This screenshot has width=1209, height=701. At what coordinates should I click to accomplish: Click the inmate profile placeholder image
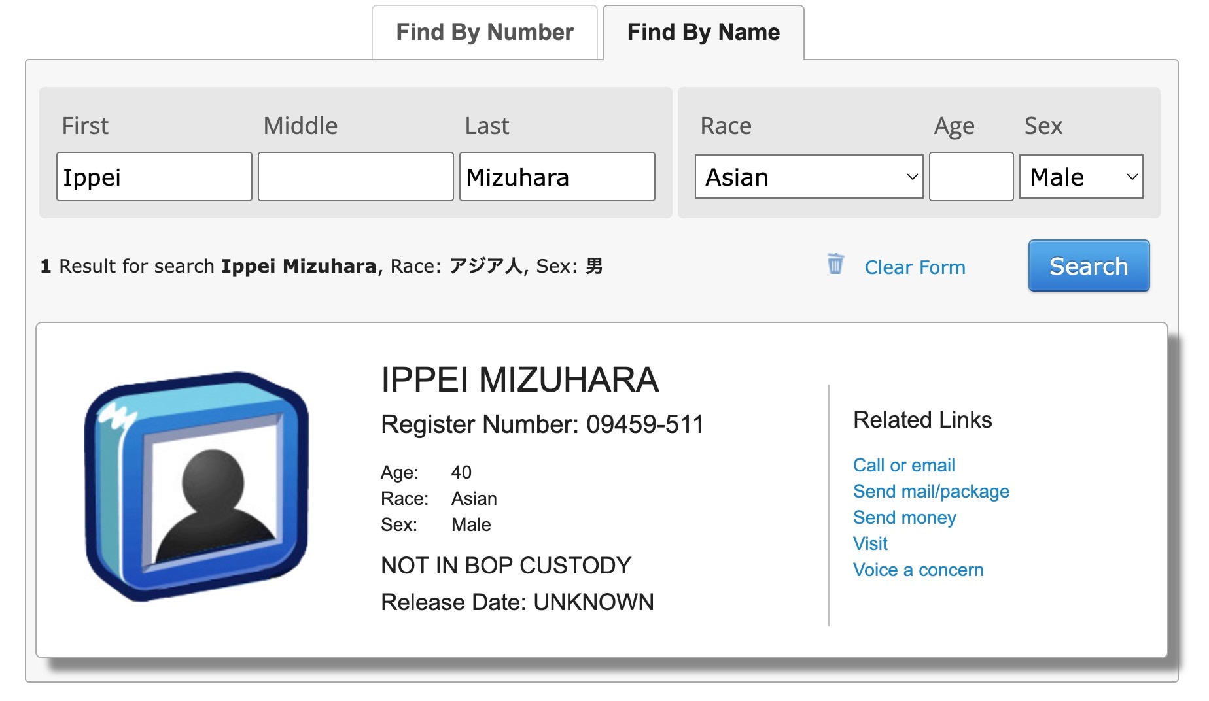[196, 486]
